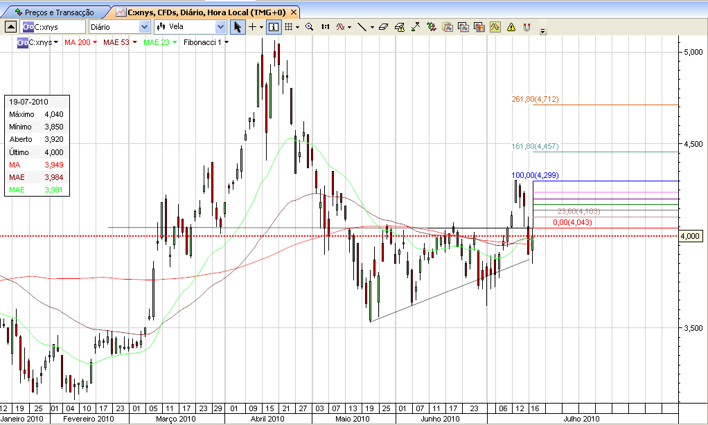708x425 pixels.
Task: Open the toolbar overflow options arrow
Action: tap(542, 31)
